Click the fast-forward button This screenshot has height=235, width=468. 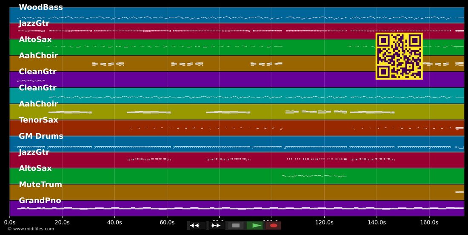click(x=217, y=226)
